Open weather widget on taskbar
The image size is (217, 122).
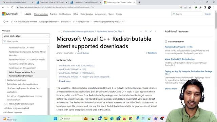10,119
